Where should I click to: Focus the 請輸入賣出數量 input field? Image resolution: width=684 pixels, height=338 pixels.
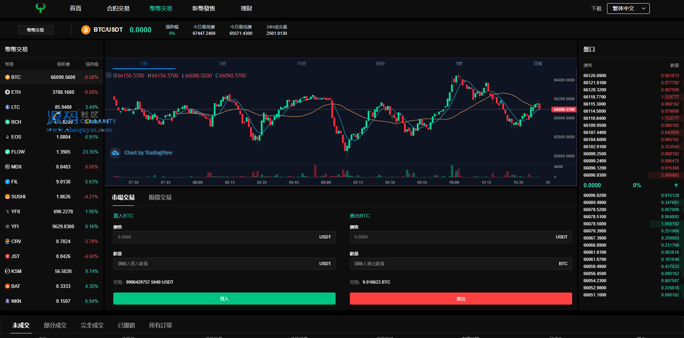(x=461, y=264)
